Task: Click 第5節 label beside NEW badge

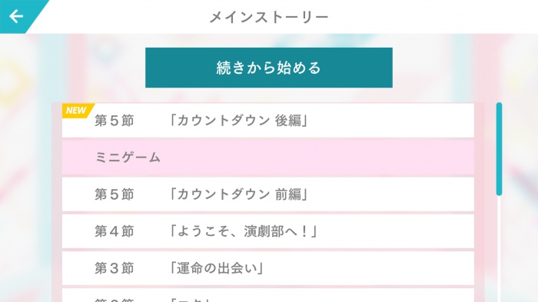Action: 115,121
